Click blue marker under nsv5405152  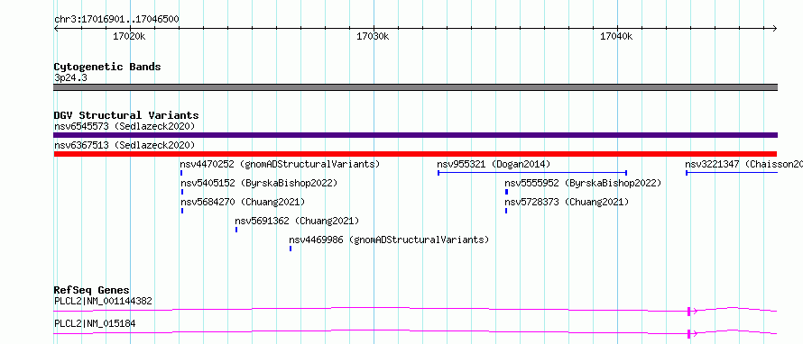coord(181,192)
